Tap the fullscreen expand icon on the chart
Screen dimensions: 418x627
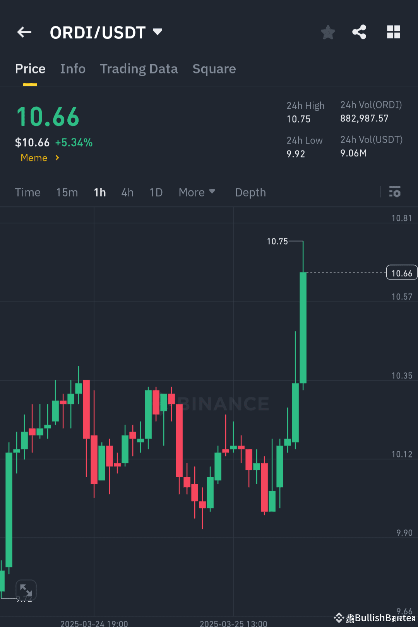(26, 589)
